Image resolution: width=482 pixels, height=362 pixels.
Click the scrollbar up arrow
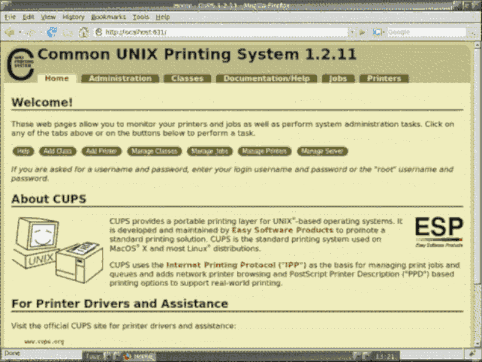tap(477, 45)
